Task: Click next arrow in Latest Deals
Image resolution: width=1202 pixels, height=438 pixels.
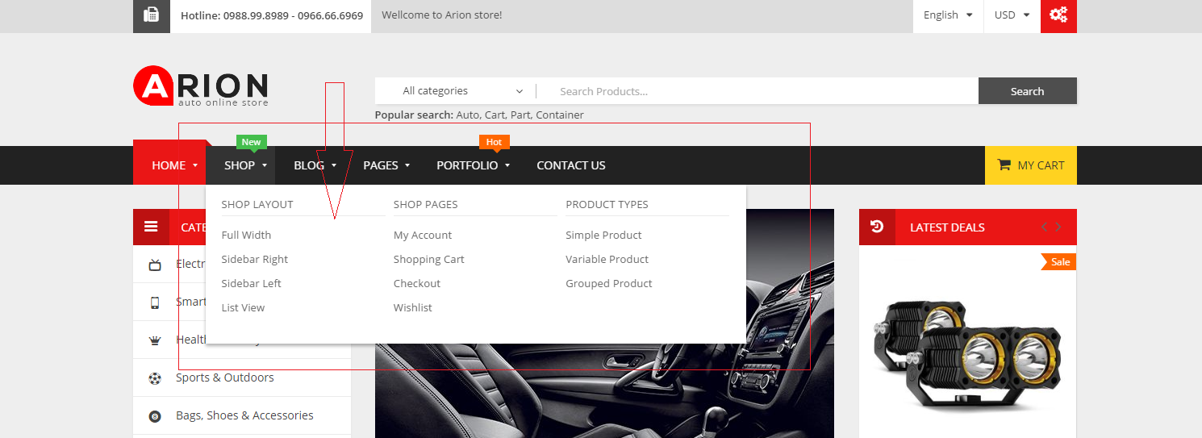Action: click(x=1058, y=227)
